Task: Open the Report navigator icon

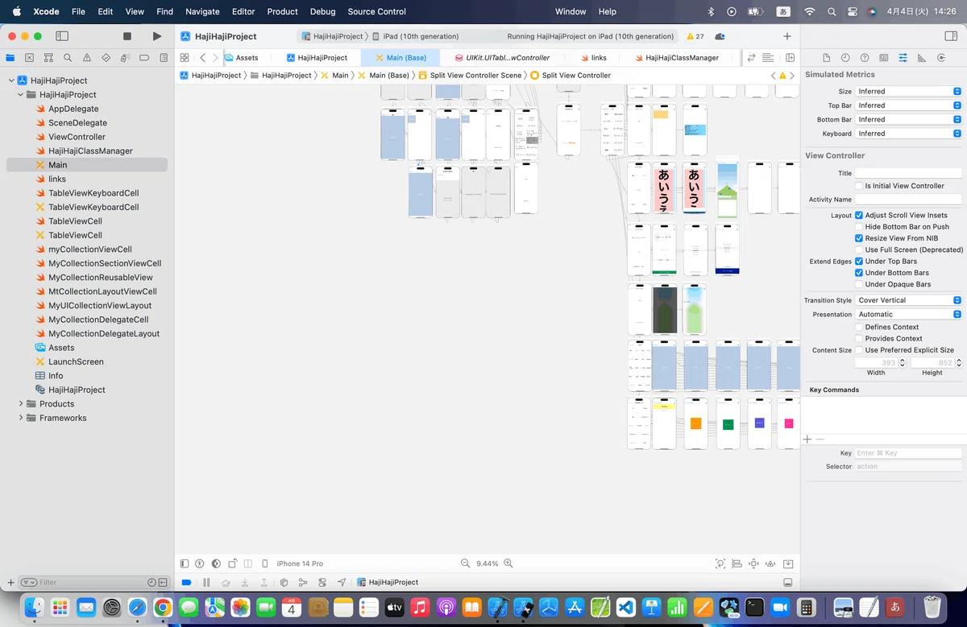Action: click(x=164, y=58)
